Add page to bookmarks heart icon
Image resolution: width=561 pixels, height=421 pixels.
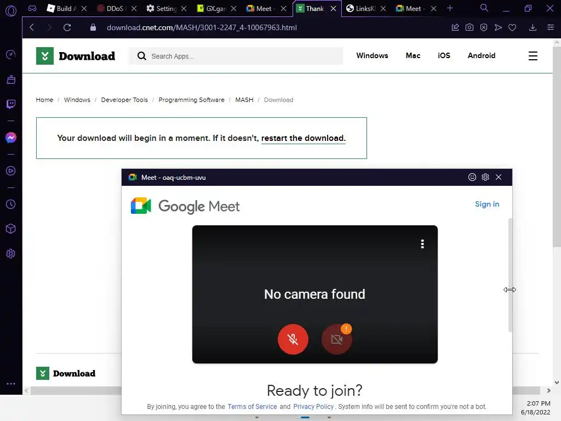[512, 27]
